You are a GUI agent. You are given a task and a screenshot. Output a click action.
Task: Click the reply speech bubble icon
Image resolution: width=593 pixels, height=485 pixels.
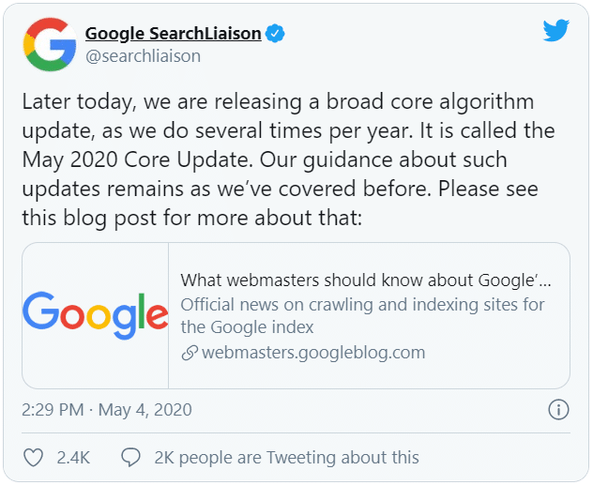pyautogui.click(x=130, y=458)
